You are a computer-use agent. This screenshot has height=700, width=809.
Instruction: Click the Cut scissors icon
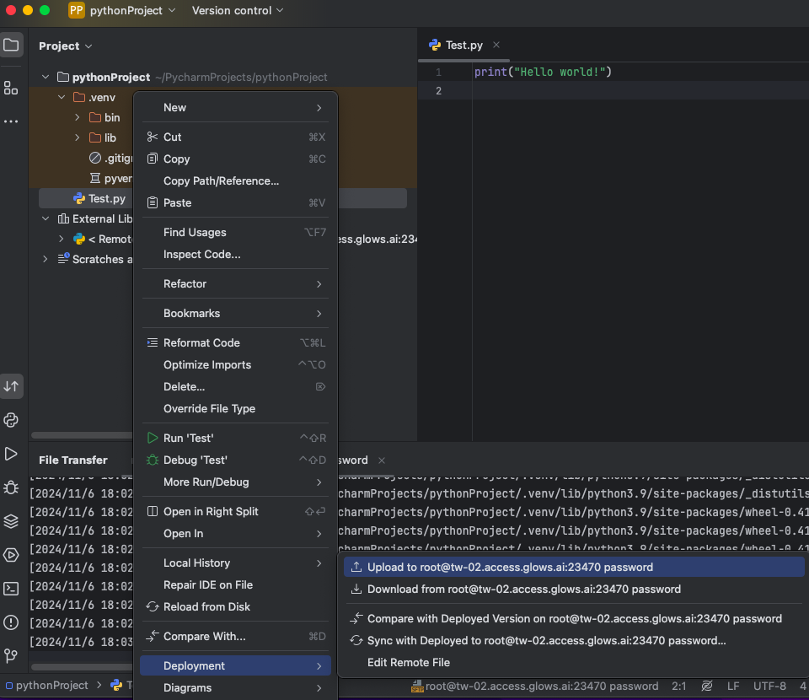coord(153,137)
